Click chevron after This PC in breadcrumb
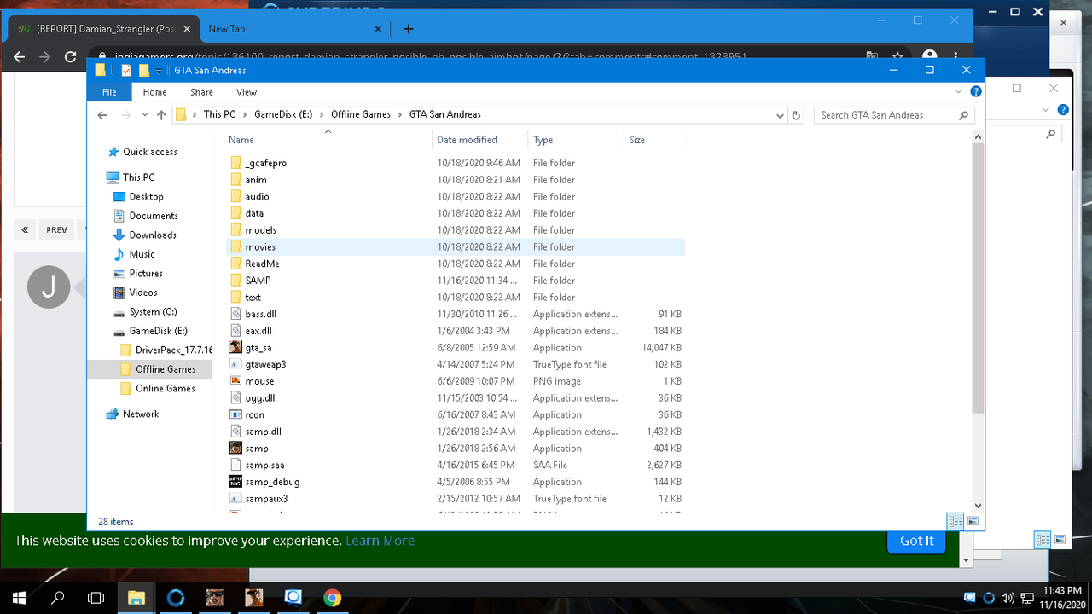 pos(245,115)
